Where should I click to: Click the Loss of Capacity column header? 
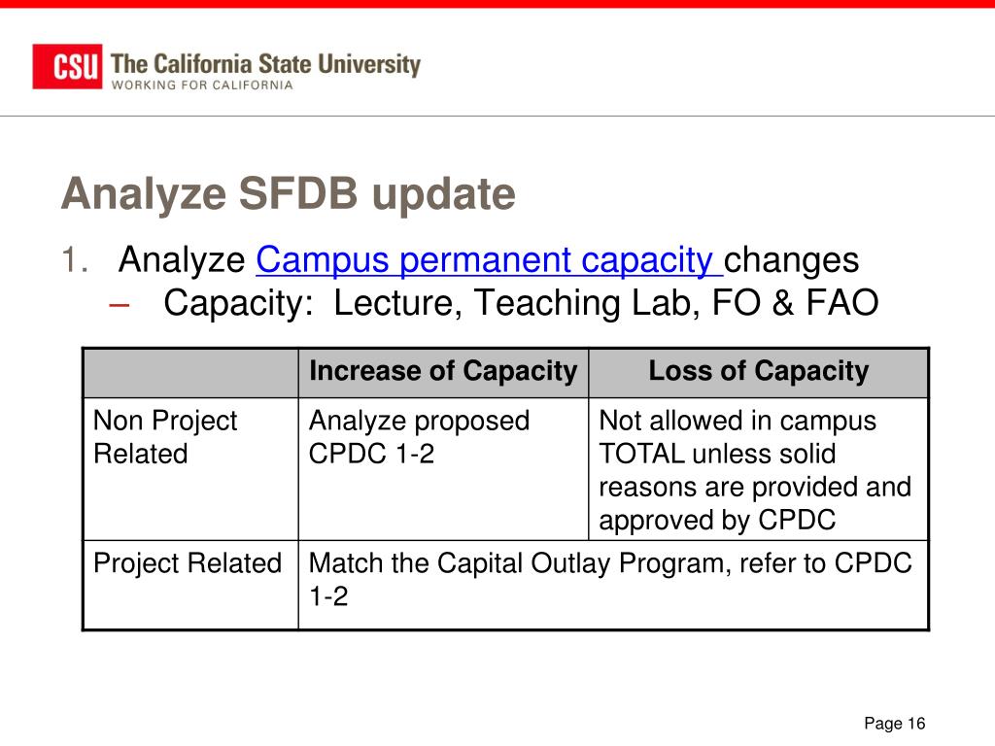coord(758,373)
